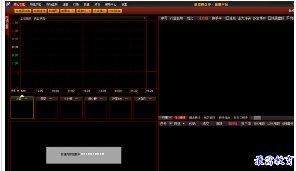Image resolution: width=296 pixels, height=171 pixels.
Task: Select the 创业板 index mini panel
Action: (x=96, y=108)
